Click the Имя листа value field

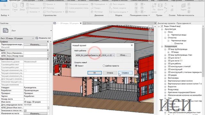coord(35,102)
